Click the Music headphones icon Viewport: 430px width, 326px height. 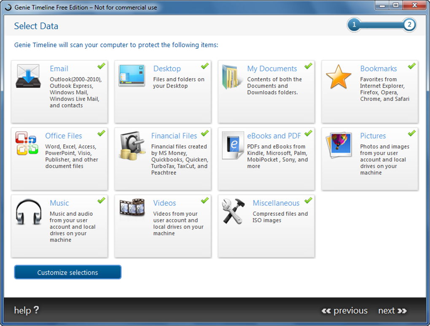[x=29, y=212]
